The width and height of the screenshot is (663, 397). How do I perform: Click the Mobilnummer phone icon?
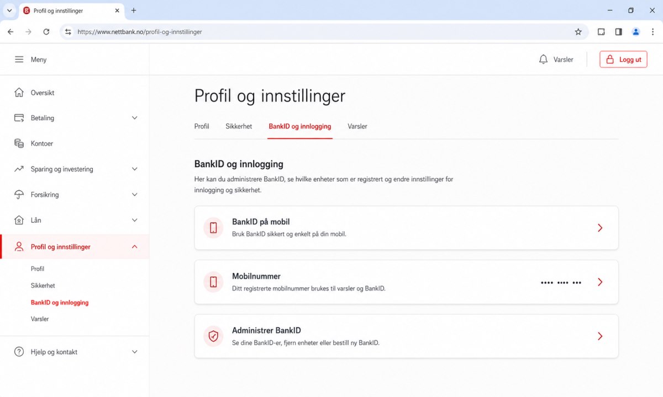point(213,282)
